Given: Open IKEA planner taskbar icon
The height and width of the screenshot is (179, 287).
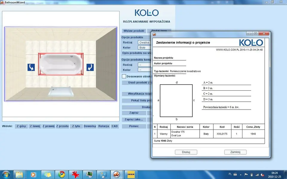Looking at the screenshot, I should [x=131, y=175].
